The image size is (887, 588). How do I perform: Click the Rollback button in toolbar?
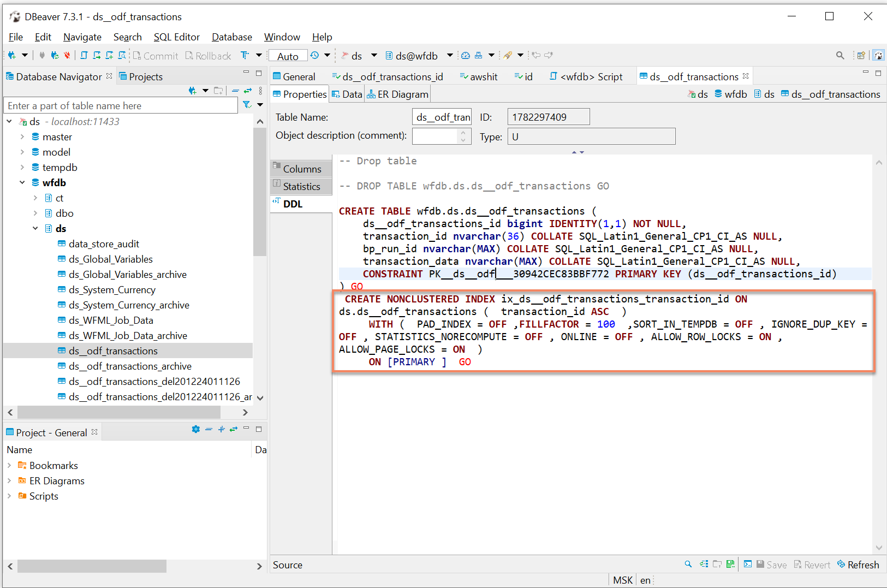tap(208, 56)
